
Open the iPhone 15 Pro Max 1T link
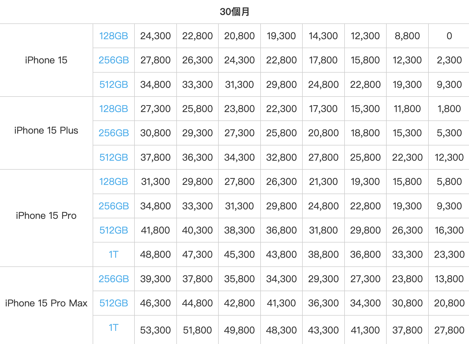tap(113, 328)
